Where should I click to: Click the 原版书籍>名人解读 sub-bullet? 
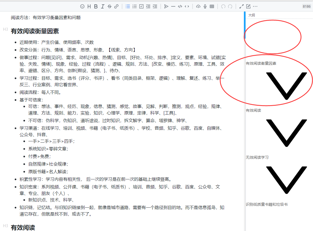48,171
